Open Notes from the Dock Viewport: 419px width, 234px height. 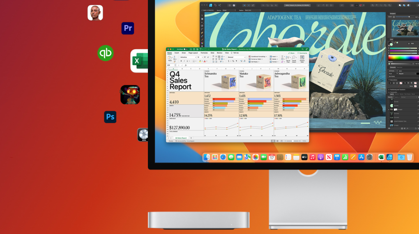click(296, 157)
